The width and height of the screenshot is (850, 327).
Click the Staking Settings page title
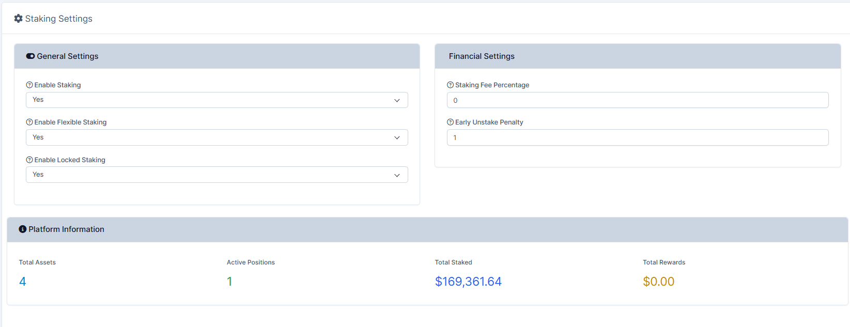[58, 19]
